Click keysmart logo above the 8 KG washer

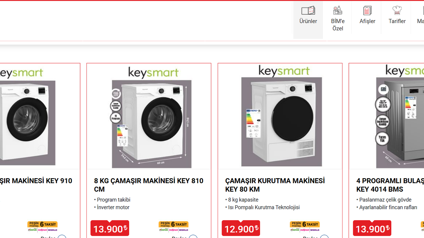click(153, 72)
